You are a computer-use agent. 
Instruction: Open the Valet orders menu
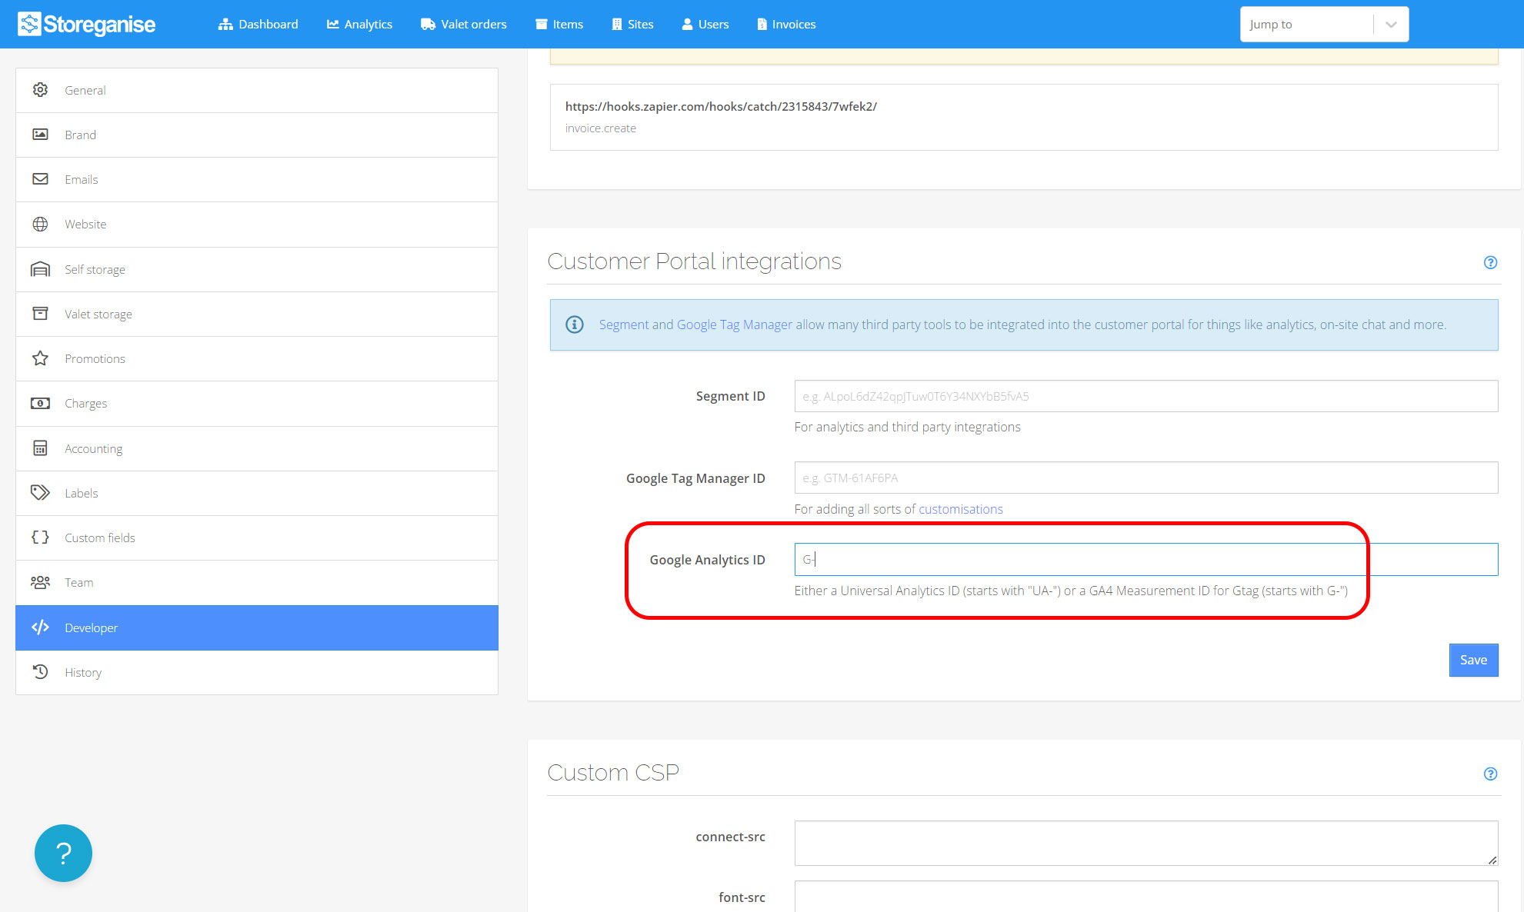click(x=464, y=25)
